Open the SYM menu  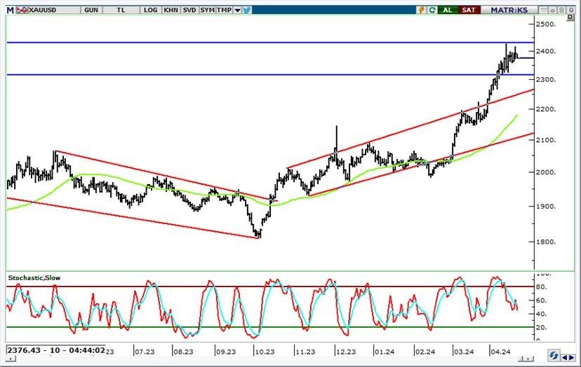(207, 10)
